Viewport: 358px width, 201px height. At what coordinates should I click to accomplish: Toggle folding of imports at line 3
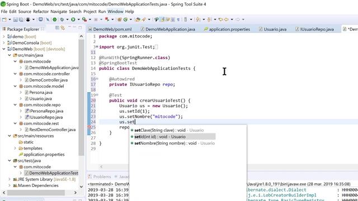pyautogui.click(x=97, y=47)
